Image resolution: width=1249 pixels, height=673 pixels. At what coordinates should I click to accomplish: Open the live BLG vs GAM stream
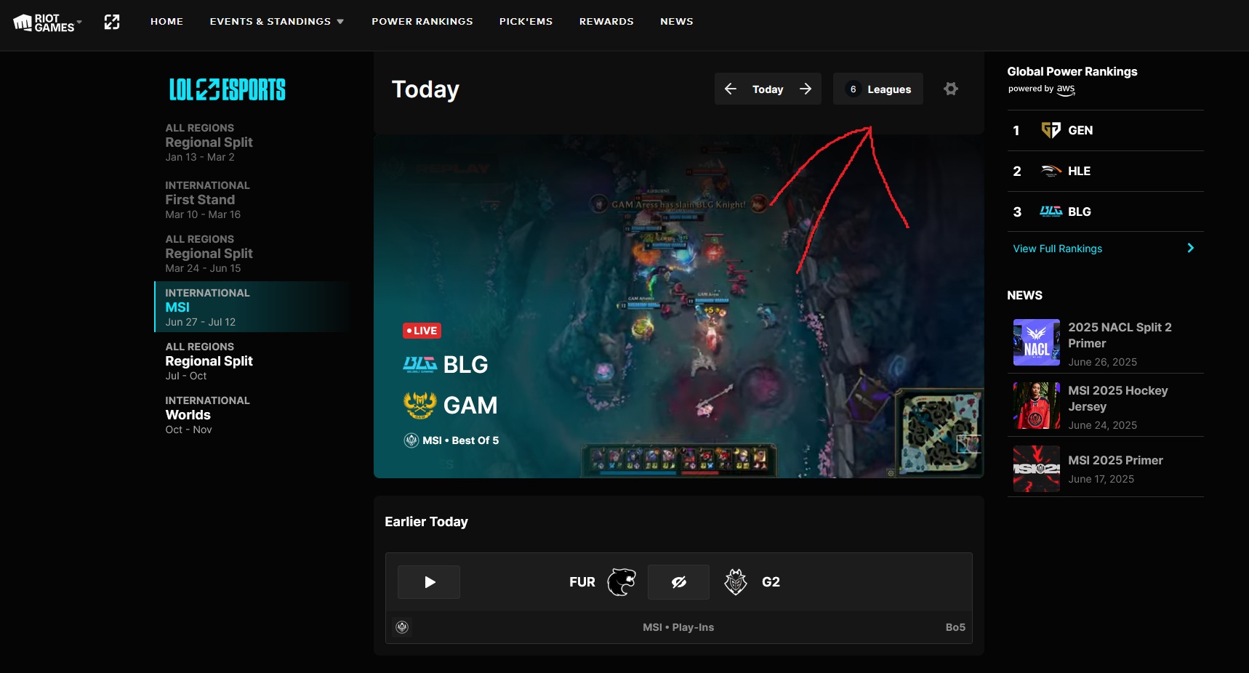pos(678,306)
